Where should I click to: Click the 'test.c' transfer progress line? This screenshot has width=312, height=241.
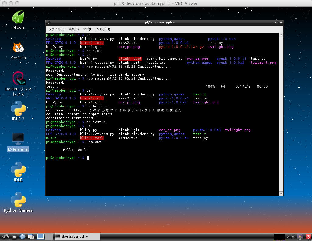[x=157, y=86]
